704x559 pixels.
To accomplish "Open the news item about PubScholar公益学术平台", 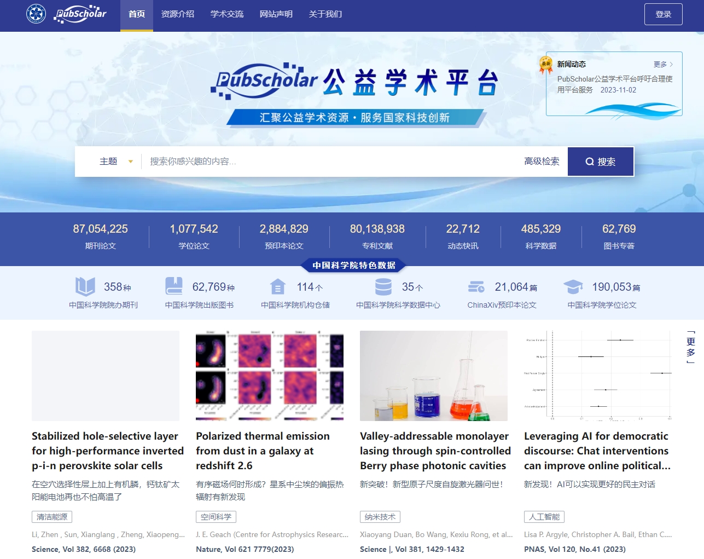I will 615,84.
